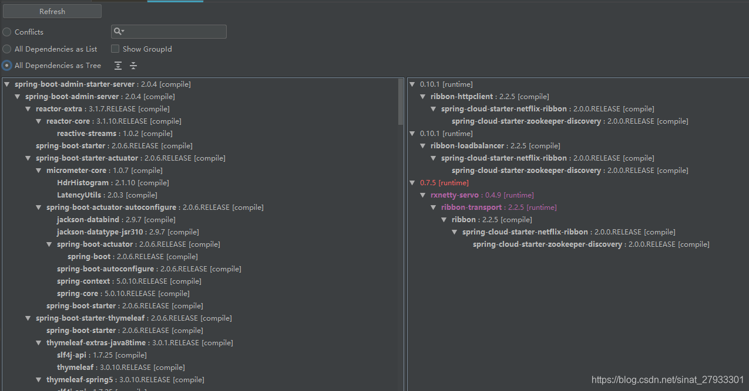Collapse spring-boot-starter-actuator dependency branch
This screenshot has width=749, height=391.
tap(28, 158)
